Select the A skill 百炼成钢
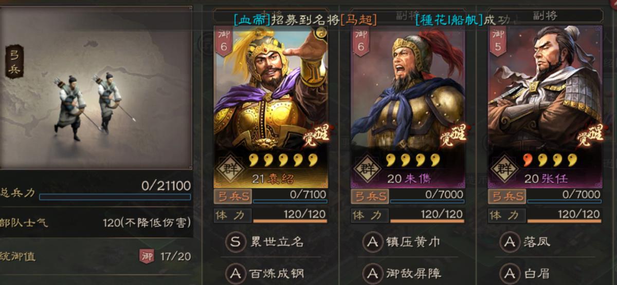The image size is (617, 285). tap(271, 273)
